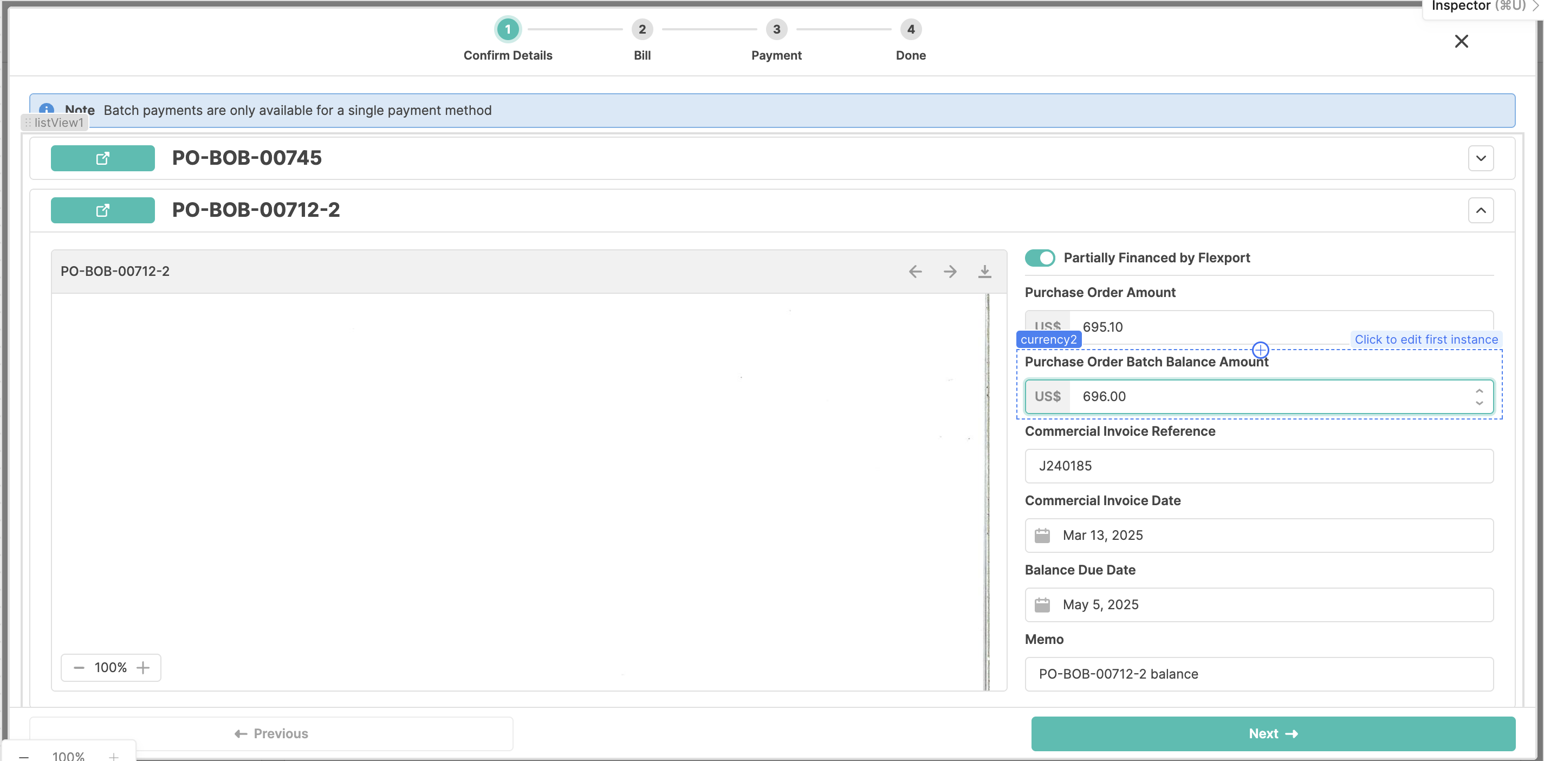Viewport: 1544px width, 761px height.
Task: Edit Memo field PO-BOB-00712-2 balance
Action: [x=1258, y=674]
